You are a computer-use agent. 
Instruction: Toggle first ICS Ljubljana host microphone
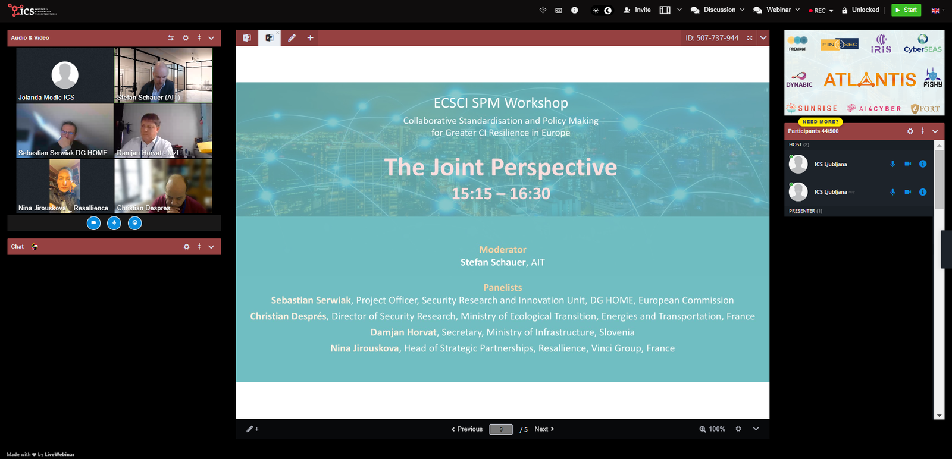(x=892, y=164)
